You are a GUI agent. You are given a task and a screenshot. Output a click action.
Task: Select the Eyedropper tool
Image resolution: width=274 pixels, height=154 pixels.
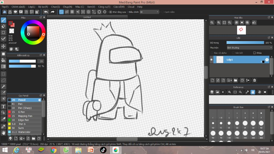[3, 126]
